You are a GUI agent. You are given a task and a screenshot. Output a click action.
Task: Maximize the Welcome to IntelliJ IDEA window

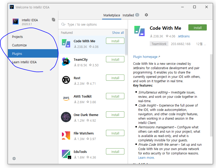coord(194,7)
